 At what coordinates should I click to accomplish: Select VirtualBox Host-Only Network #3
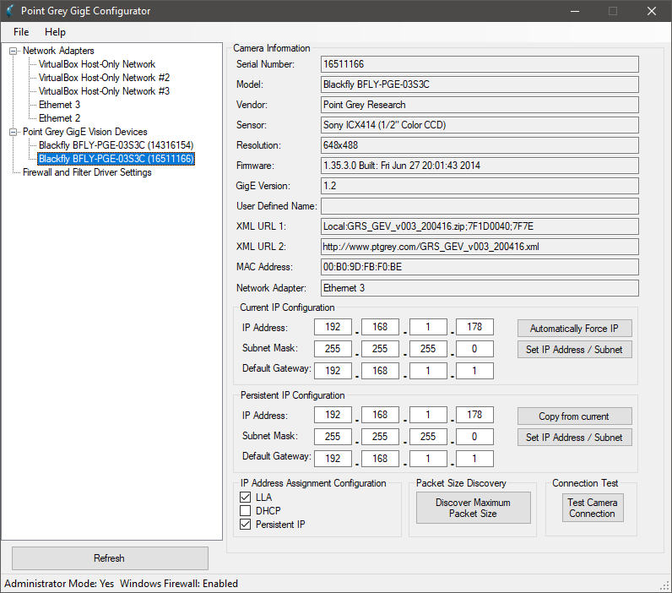(x=104, y=91)
